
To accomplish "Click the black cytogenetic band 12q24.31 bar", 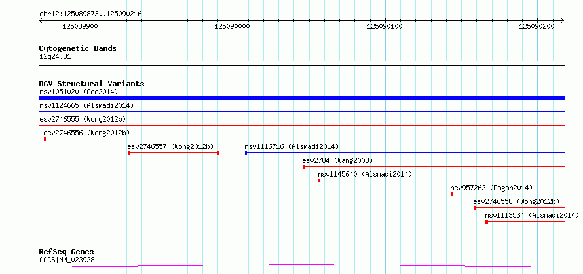I will (301, 63).
